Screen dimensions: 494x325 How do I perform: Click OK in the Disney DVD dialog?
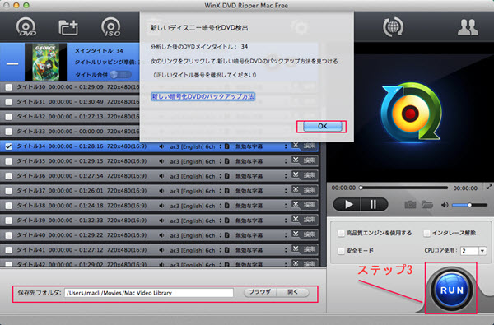tap(322, 126)
